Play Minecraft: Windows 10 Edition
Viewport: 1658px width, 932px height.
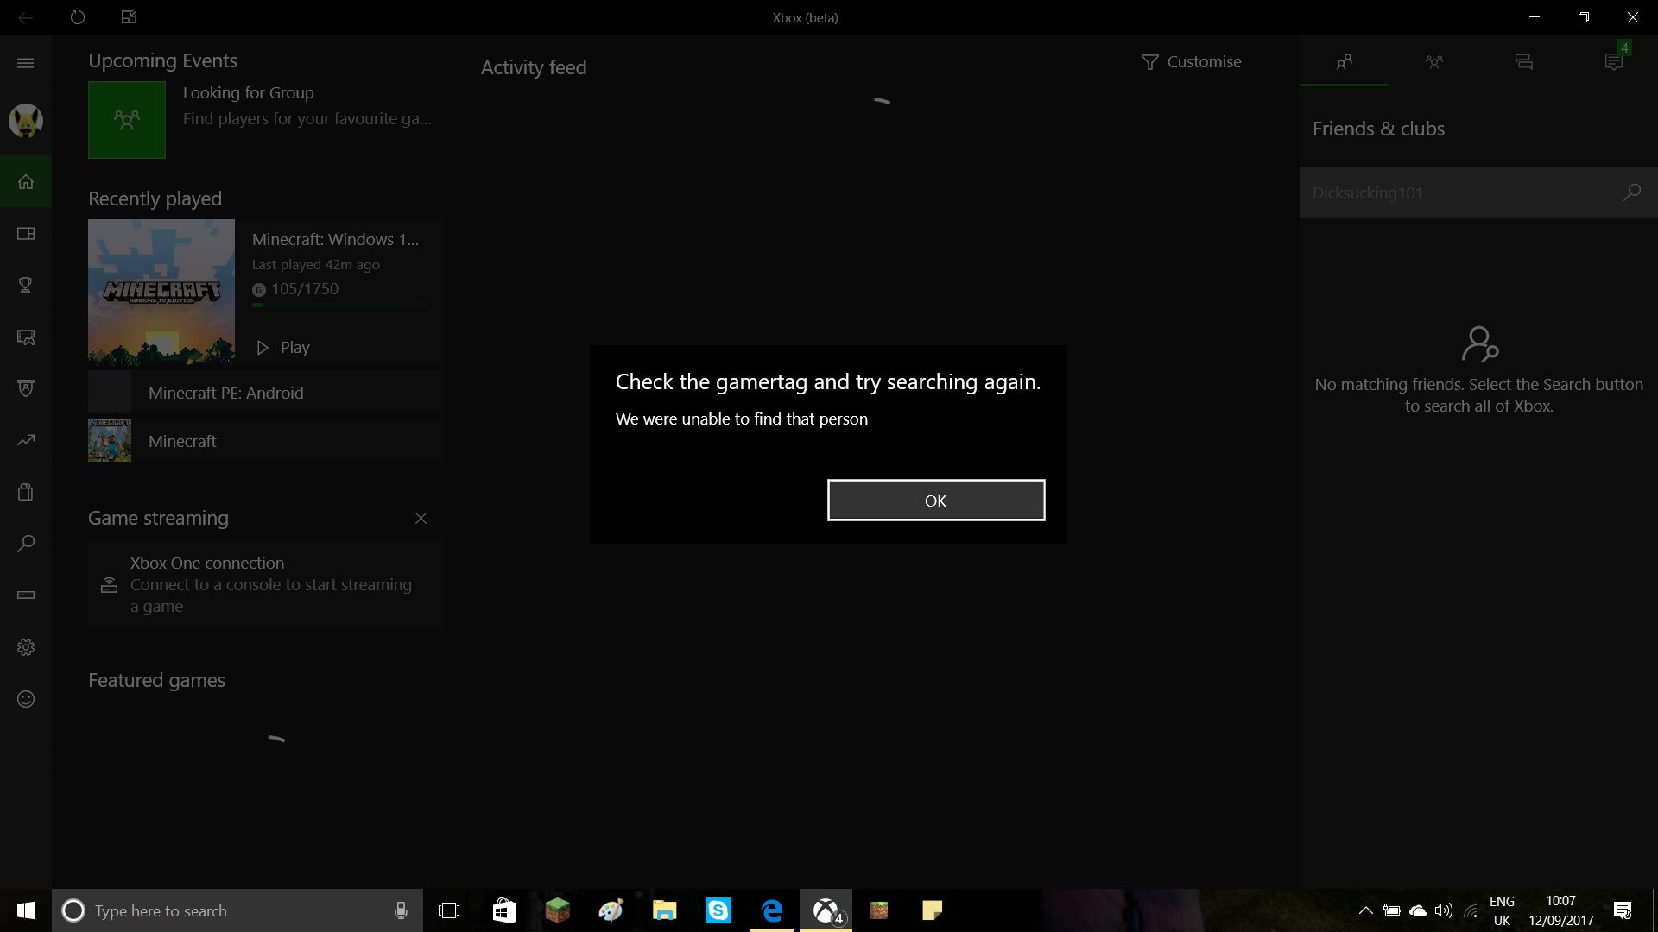(x=283, y=348)
